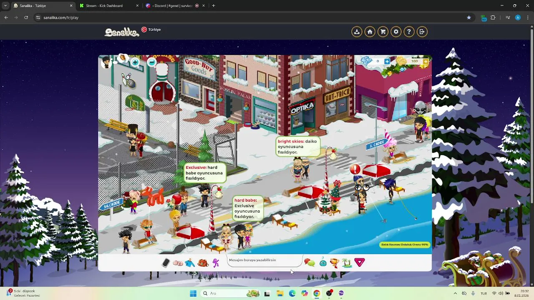Click the 3. Cadde street sign
The image size is (534, 300).
click(377, 144)
